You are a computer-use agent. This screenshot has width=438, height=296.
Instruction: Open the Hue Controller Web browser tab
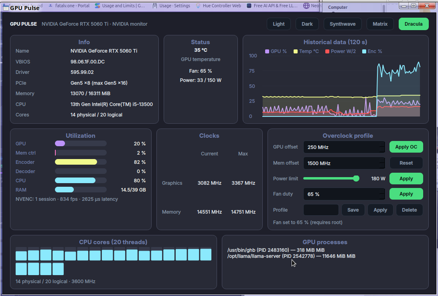point(219,6)
